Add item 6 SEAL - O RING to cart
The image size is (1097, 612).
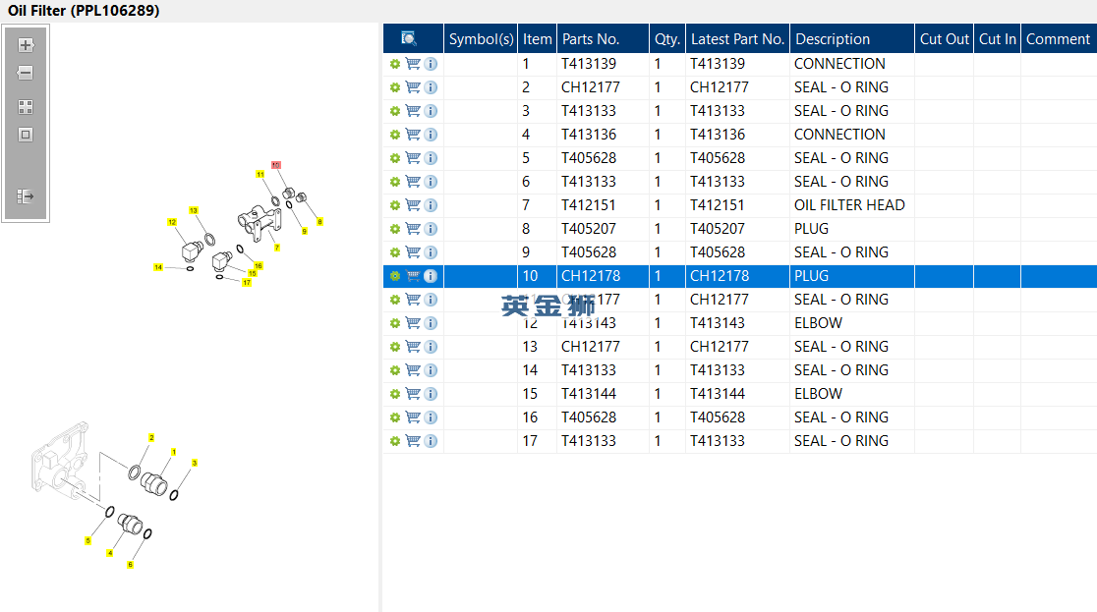413,182
